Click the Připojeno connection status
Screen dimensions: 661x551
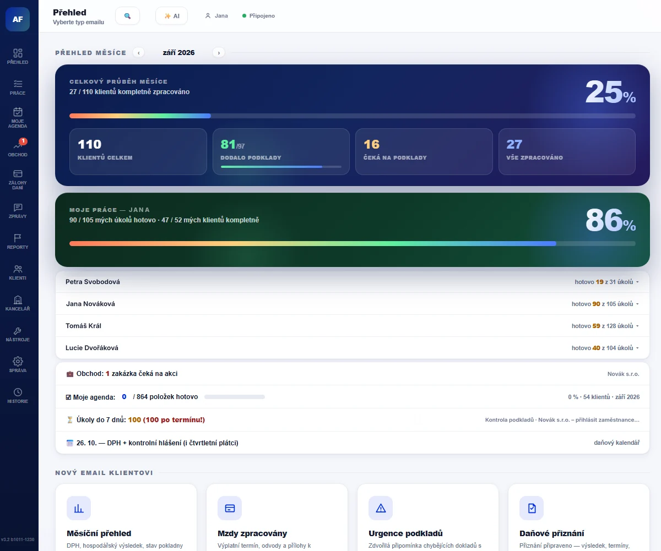(x=259, y=16)
